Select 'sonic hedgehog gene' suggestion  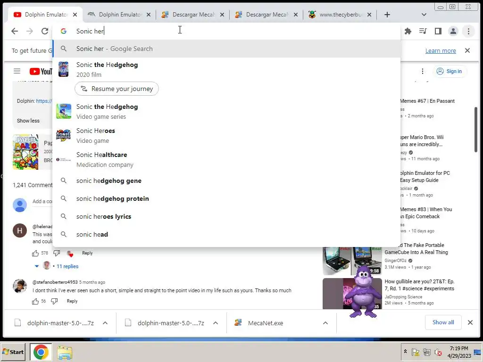coord(226,181)
